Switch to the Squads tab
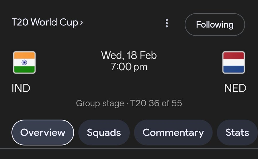 click(x=104, y=132)
